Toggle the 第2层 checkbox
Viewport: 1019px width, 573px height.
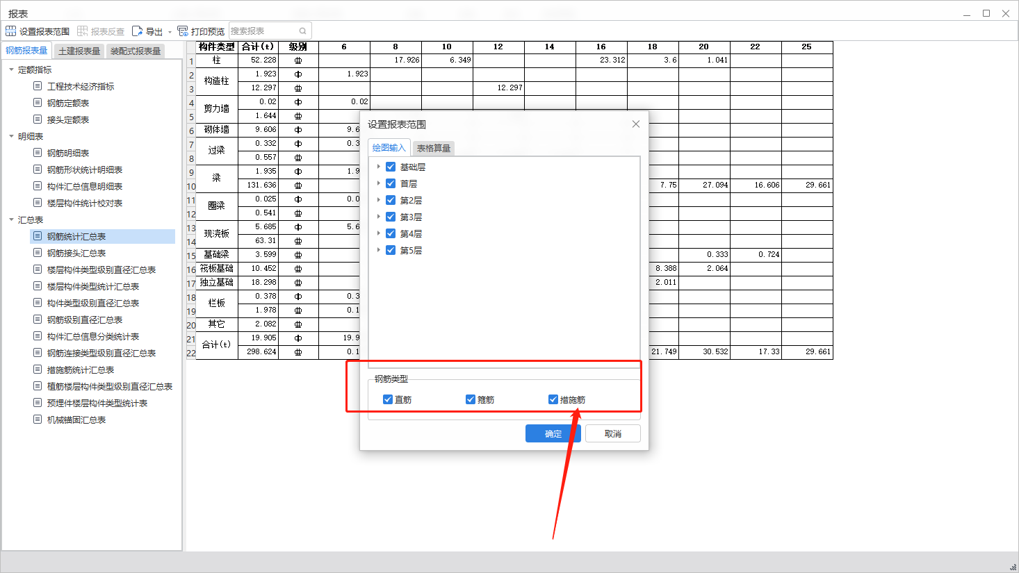391,200
